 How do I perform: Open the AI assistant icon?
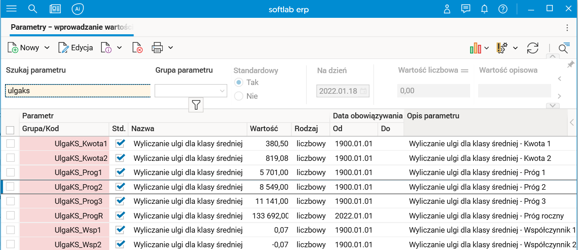pos(78,9)
